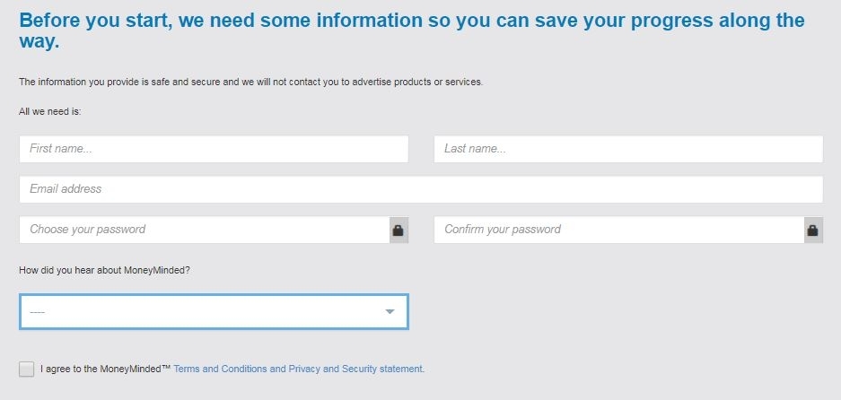
Task: Tick the I agree to MoneyMinded checkbox
Action: coord(26,369)
